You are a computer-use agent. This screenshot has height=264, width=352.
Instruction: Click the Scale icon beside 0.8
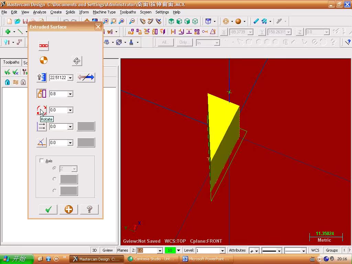tap(42, 93)
